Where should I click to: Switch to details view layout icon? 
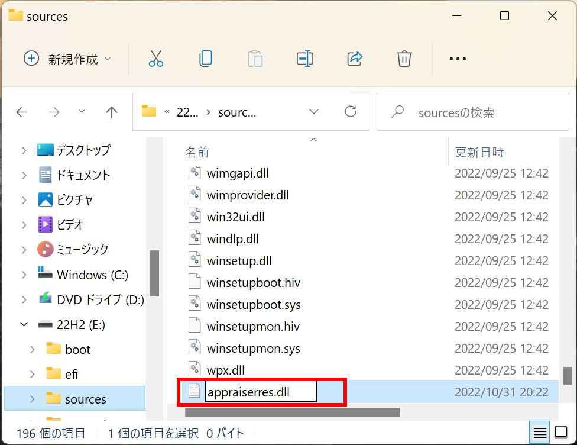[540, 433]
